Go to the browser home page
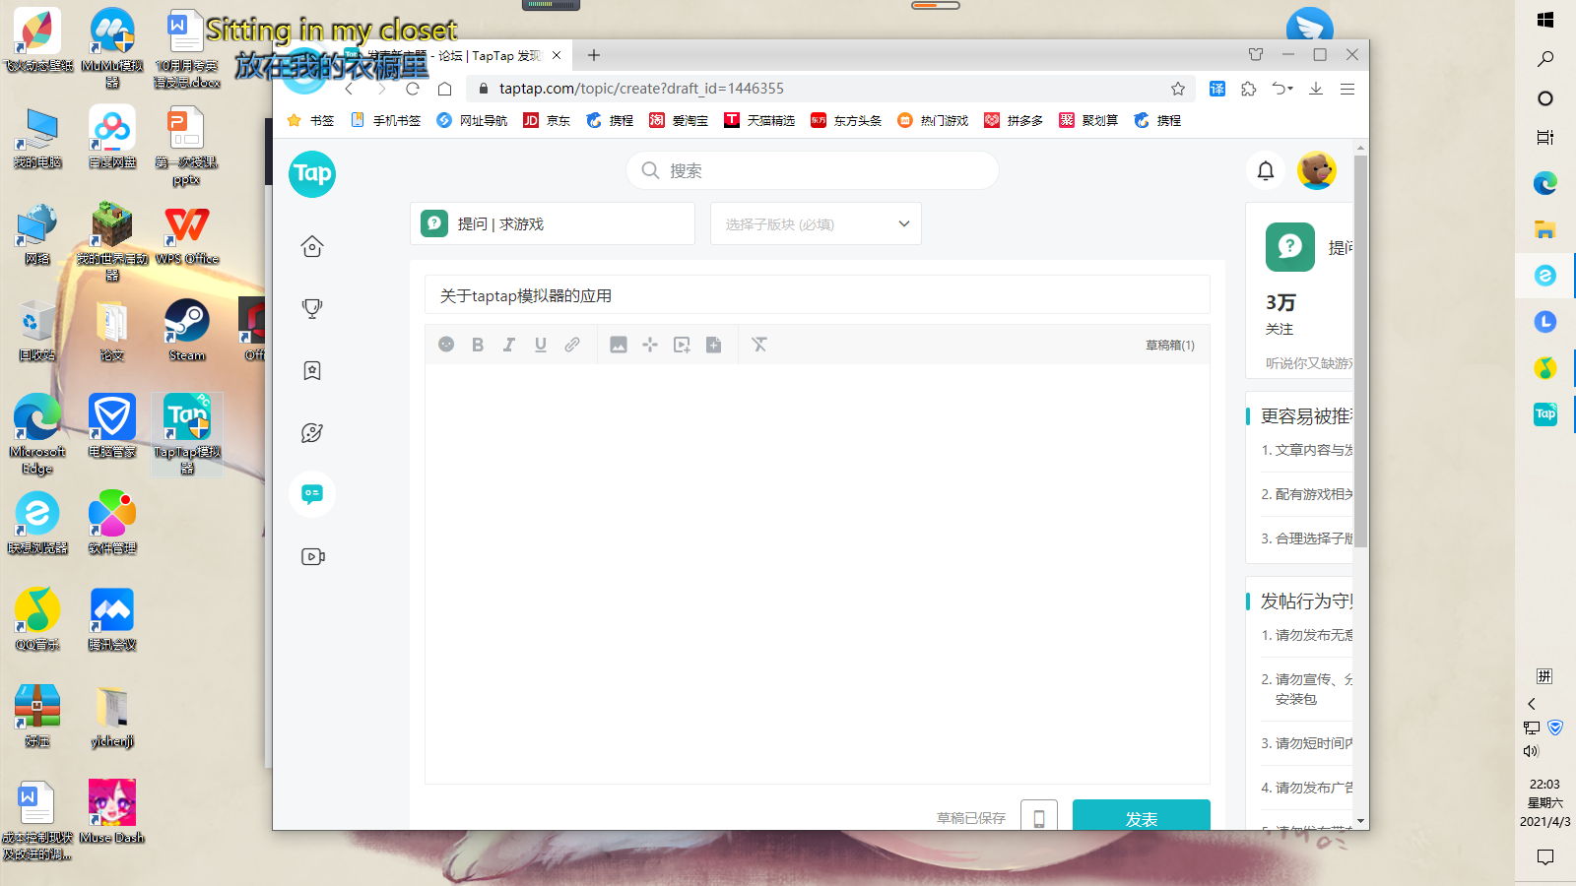Viewport: 1576px width, 886px height. coord(445,89)
